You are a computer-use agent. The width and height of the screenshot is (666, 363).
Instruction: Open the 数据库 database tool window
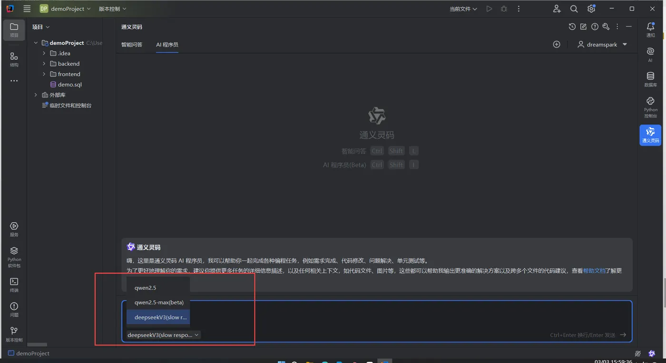click(x=650, y=79)
